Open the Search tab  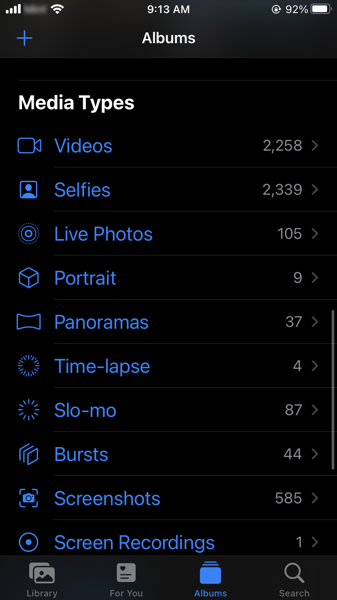tap(294, 579)
